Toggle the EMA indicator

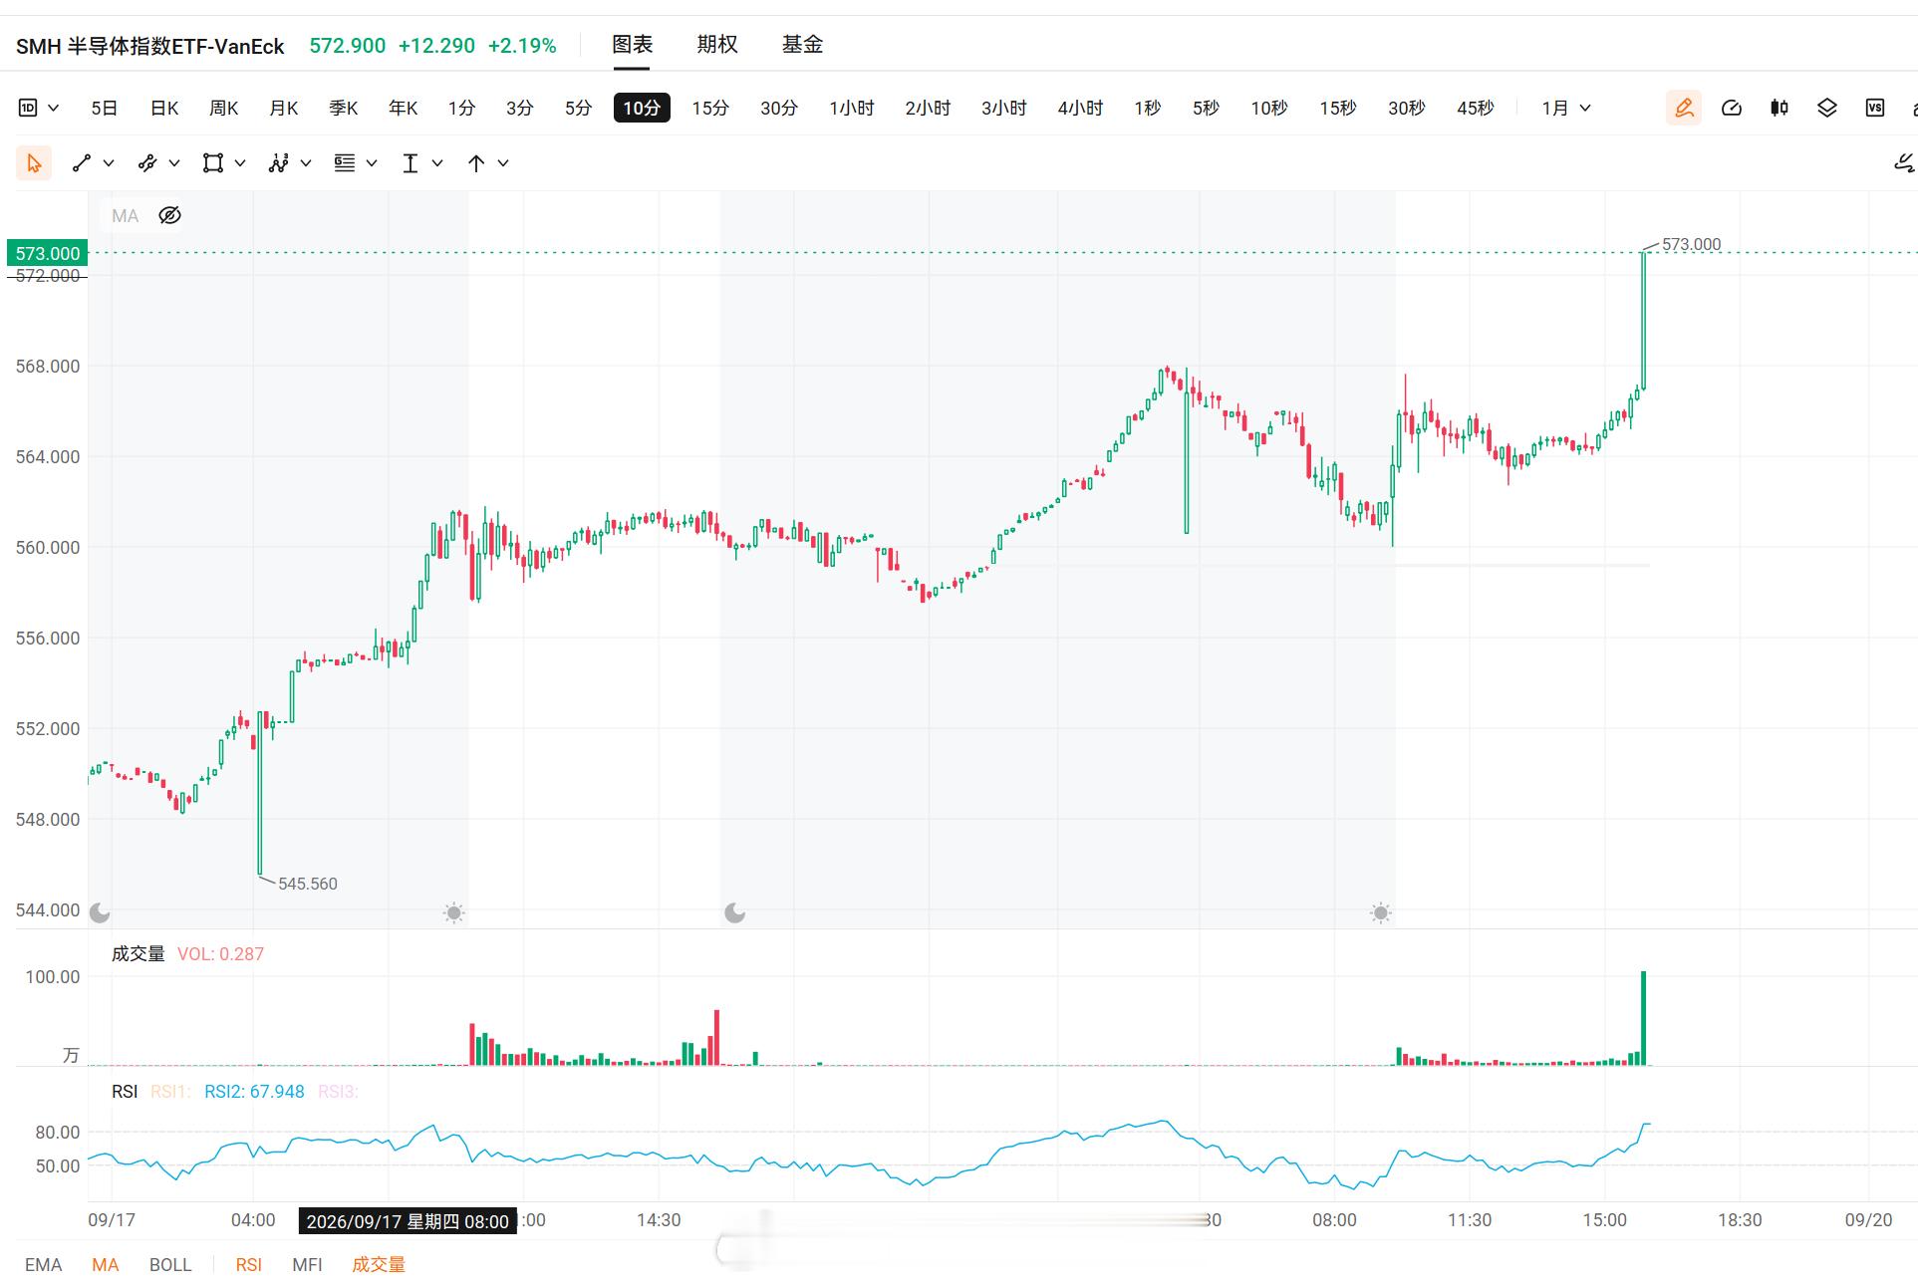click(43, 1264)
